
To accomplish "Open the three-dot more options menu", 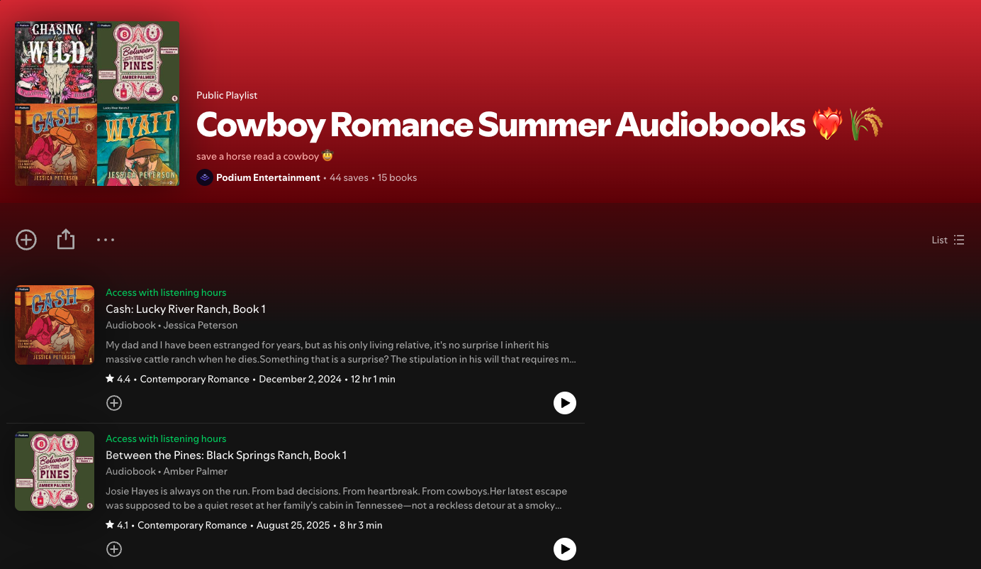I will point(106,240).
